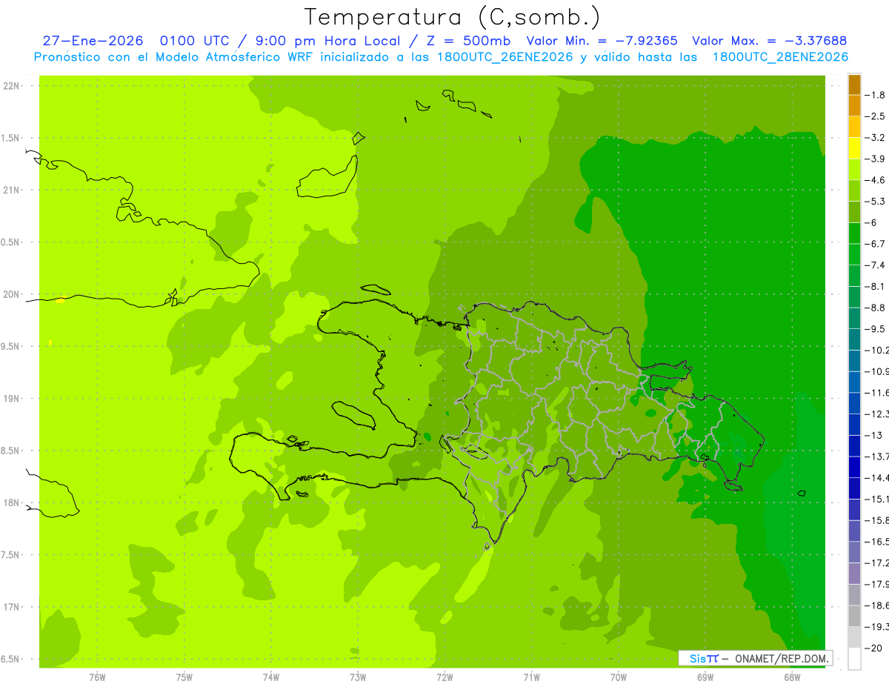Click the 74W longitude axis label
The image size is (889, 687).
click(x=271, y=677)
